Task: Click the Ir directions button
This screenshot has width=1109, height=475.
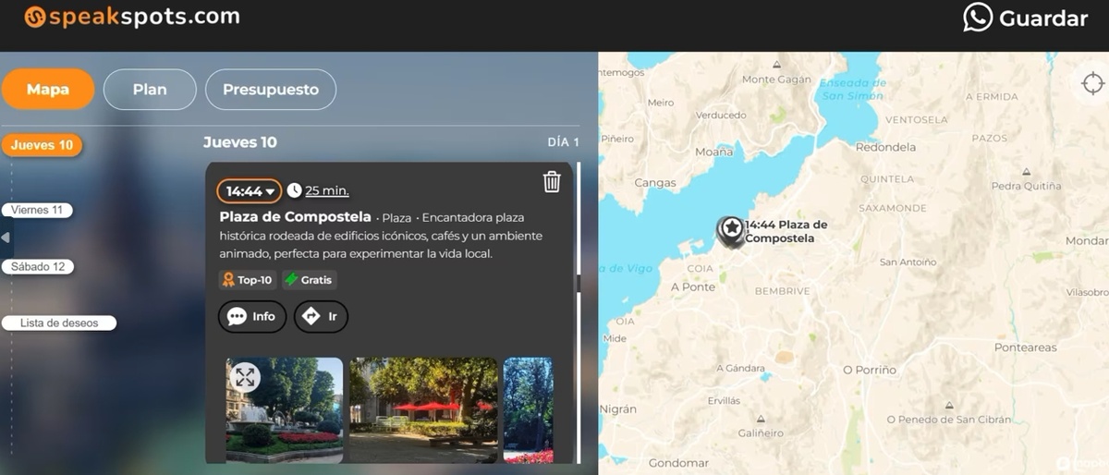Action: click(x=321, y=316)
